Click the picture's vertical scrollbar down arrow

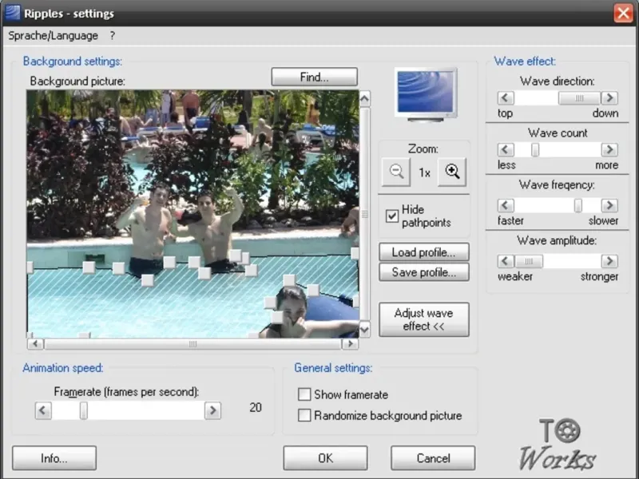click(365, 329)
